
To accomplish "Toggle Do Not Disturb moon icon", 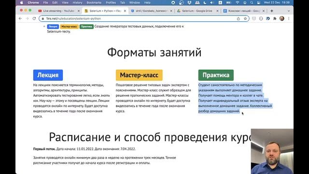I will tap(205, 2).
